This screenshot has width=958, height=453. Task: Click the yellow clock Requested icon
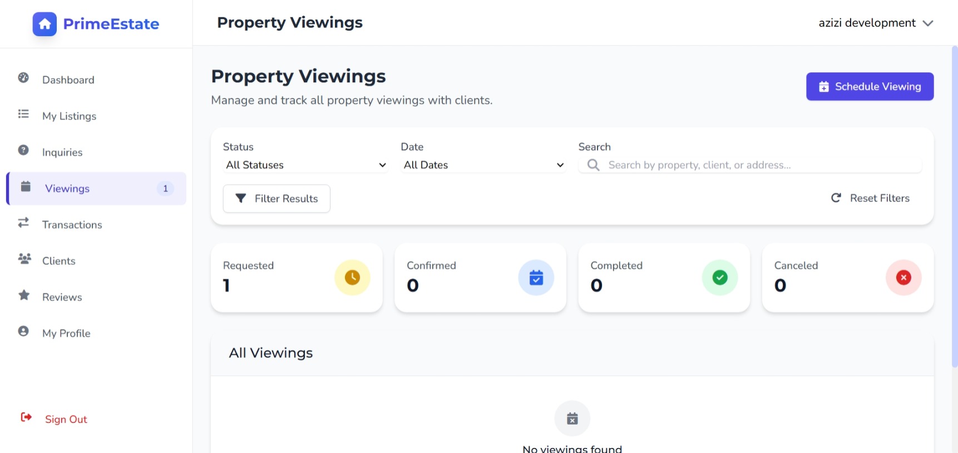(x=352, y=277)
